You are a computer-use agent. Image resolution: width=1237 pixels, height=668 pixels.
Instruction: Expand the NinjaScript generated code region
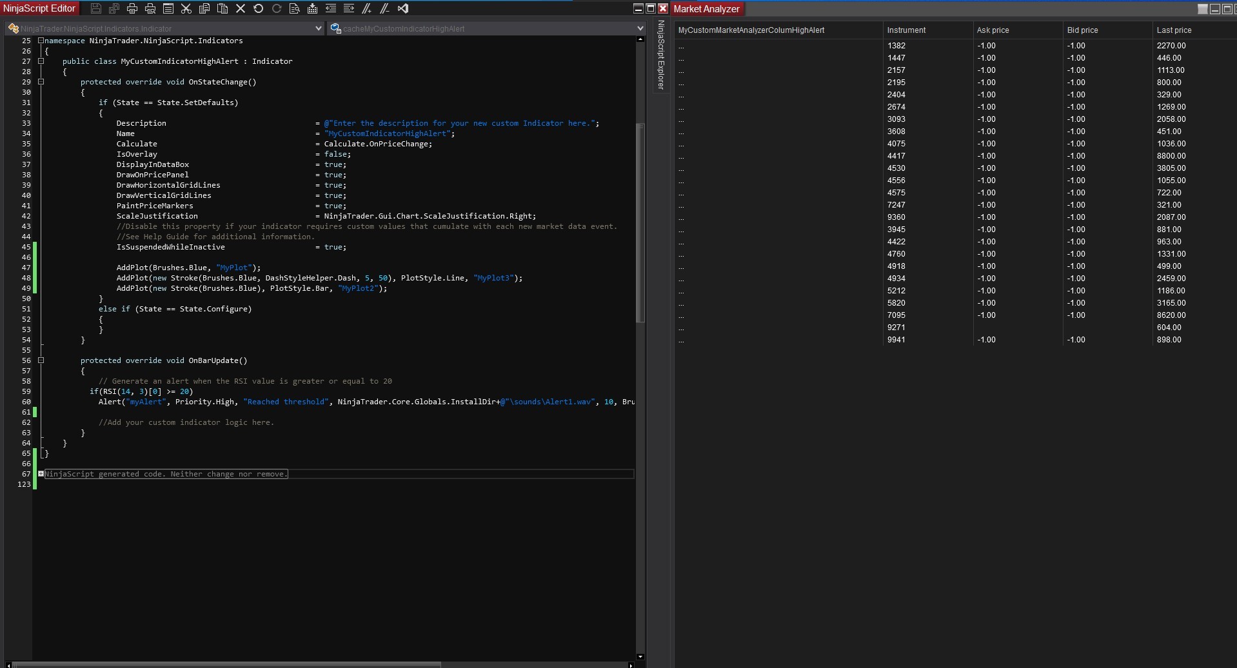point(41,474)
